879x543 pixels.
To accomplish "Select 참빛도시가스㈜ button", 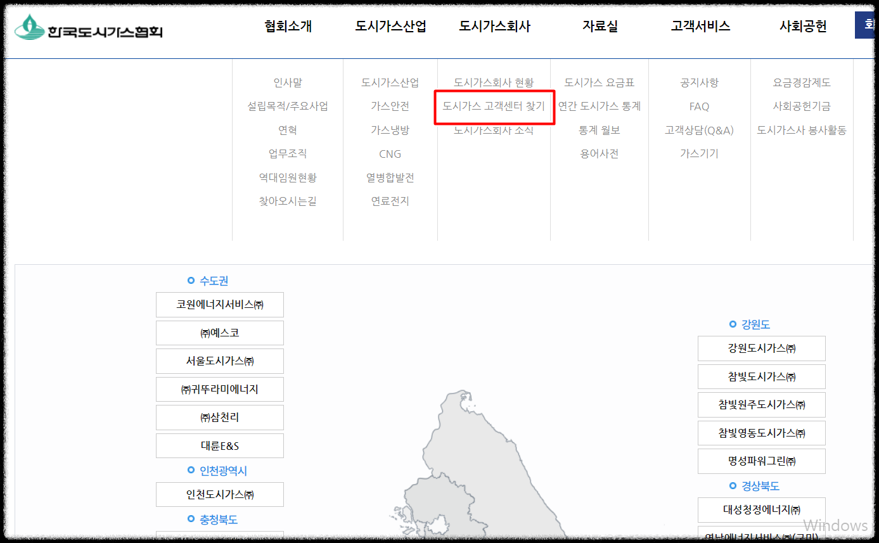I will (762, 376).
